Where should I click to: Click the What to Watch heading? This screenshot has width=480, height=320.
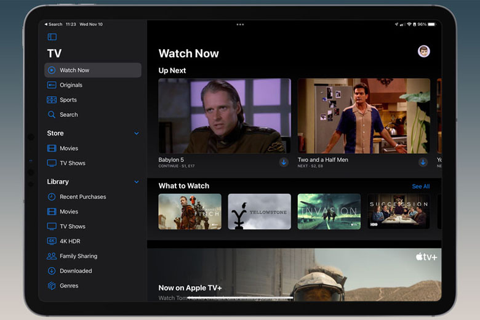[x=183, y=186]
